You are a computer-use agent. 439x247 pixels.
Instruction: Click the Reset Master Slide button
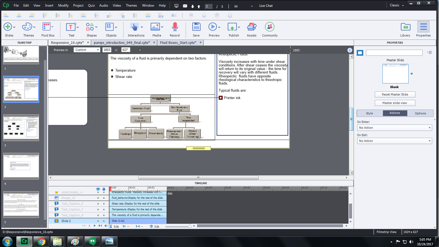point(395,94)
